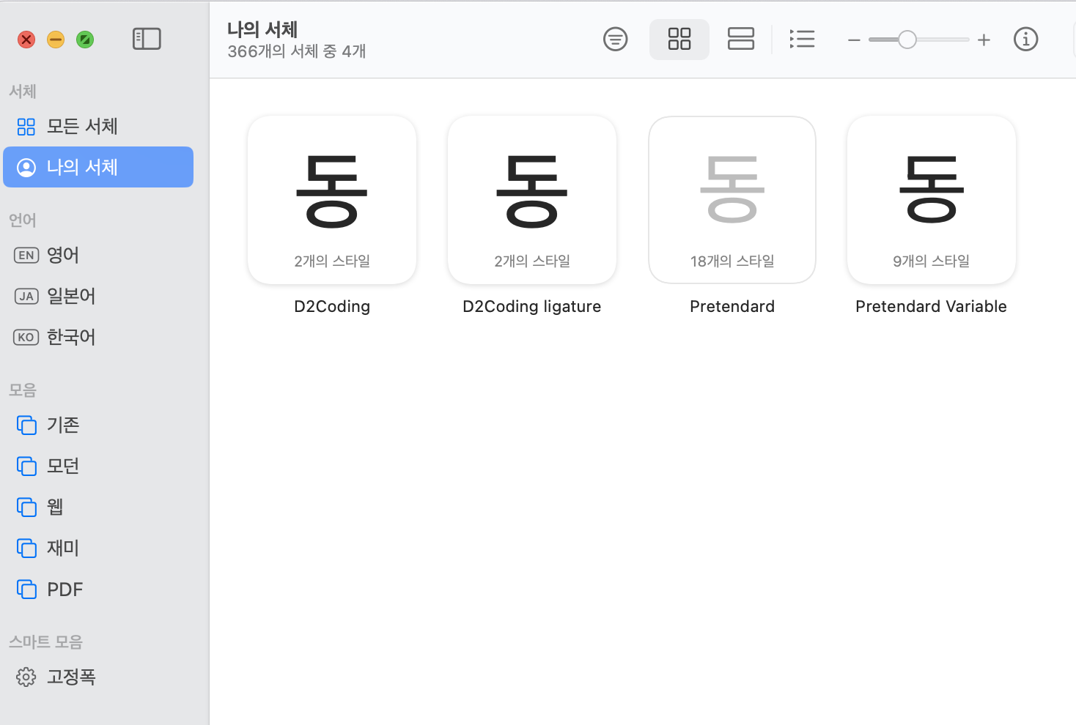
Task: Click the 9개의 스타일 text
Action: pos(932,261)
